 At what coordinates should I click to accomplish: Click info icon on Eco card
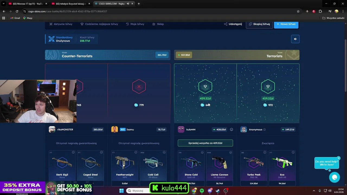click(293, 152)
